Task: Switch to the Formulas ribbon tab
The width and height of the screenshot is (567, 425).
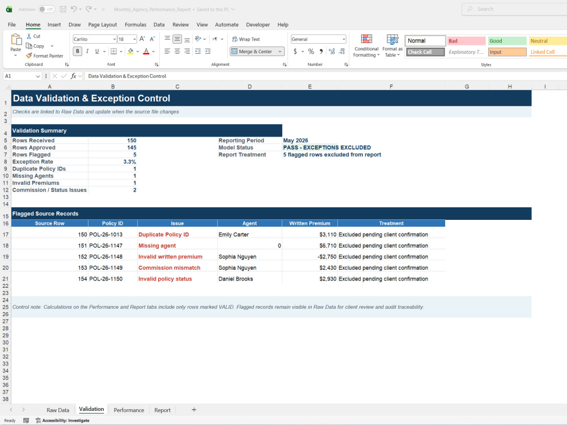Action: [x=136, y=24]
